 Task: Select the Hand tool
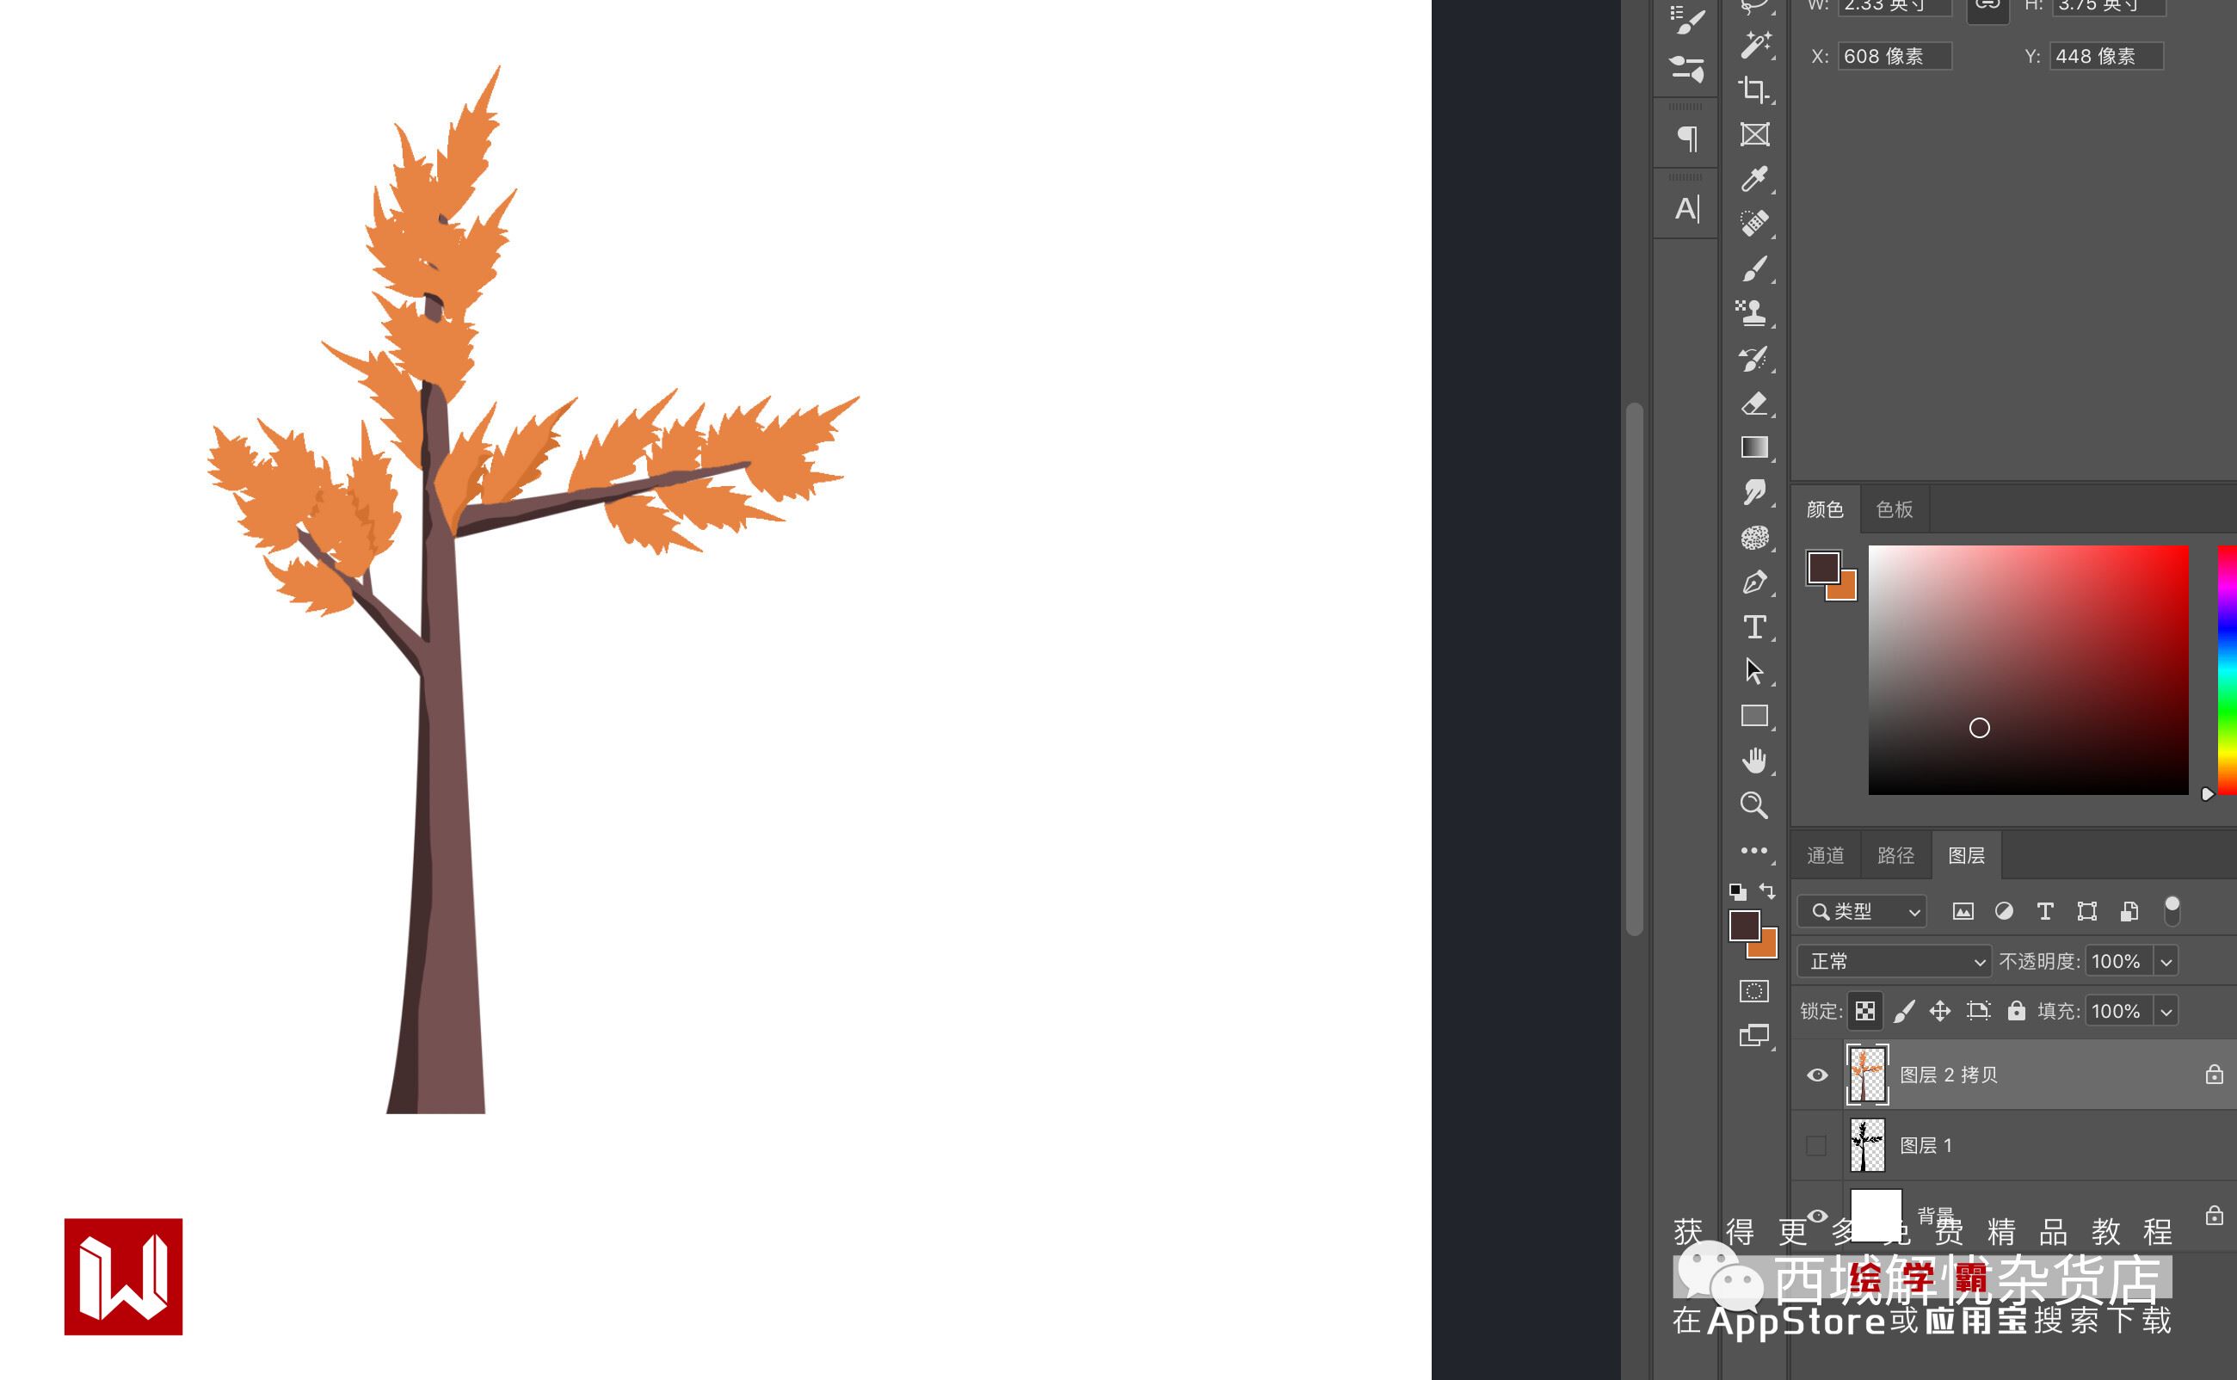click(1753, 761)
